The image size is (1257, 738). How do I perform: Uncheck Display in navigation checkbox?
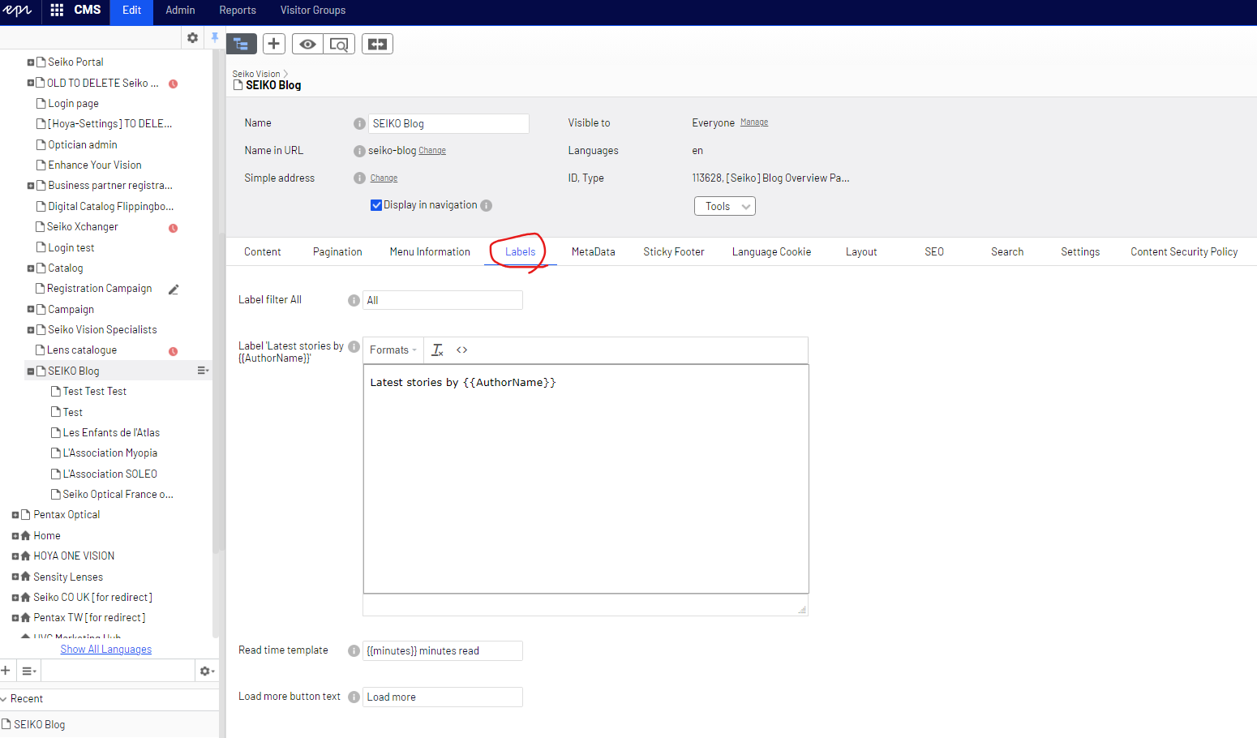point(376,205)
